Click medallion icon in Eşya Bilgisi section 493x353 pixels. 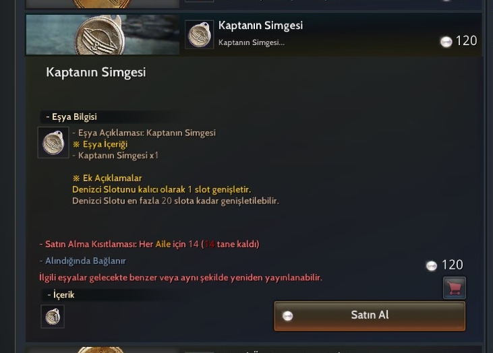click(x=53, y=143)
